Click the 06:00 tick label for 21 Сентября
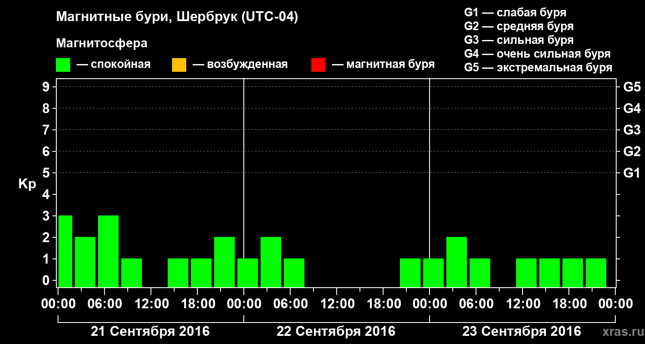This screenshot has width=645, height=344. 104,304
